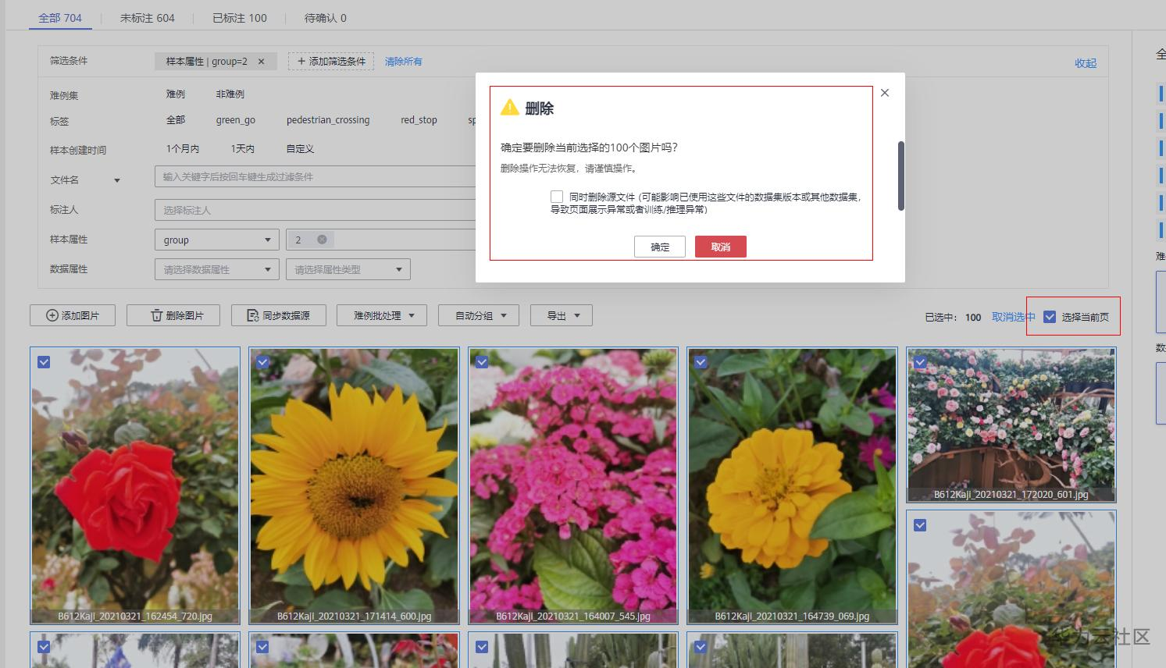The image size is (1166, 668).
Task: Open the group sample attribute dropdown
Action: [217, 240]
